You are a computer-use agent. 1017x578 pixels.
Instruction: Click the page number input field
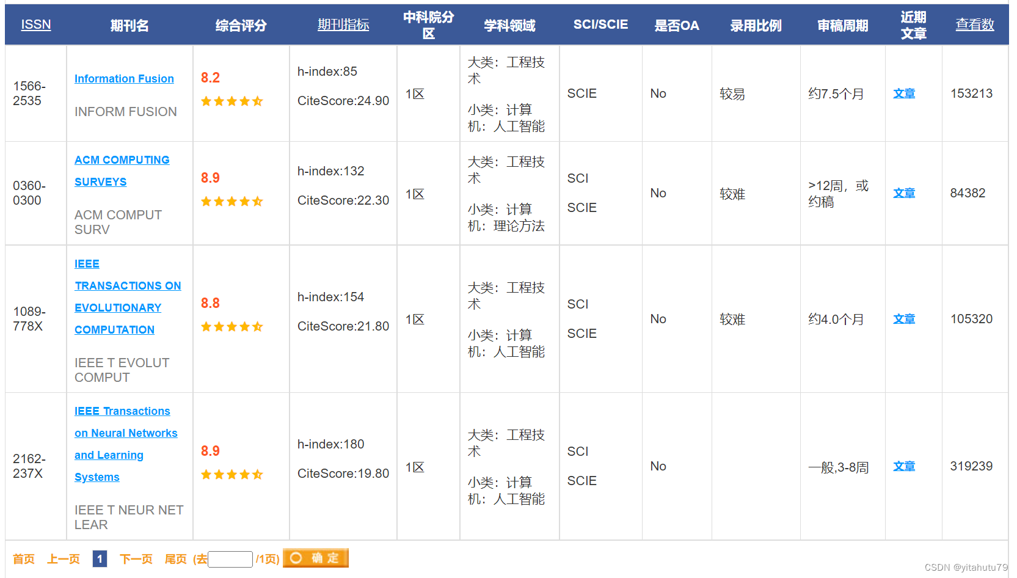tap(230, 559)
